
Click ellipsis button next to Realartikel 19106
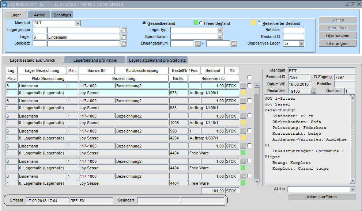[x=314, y=91]
